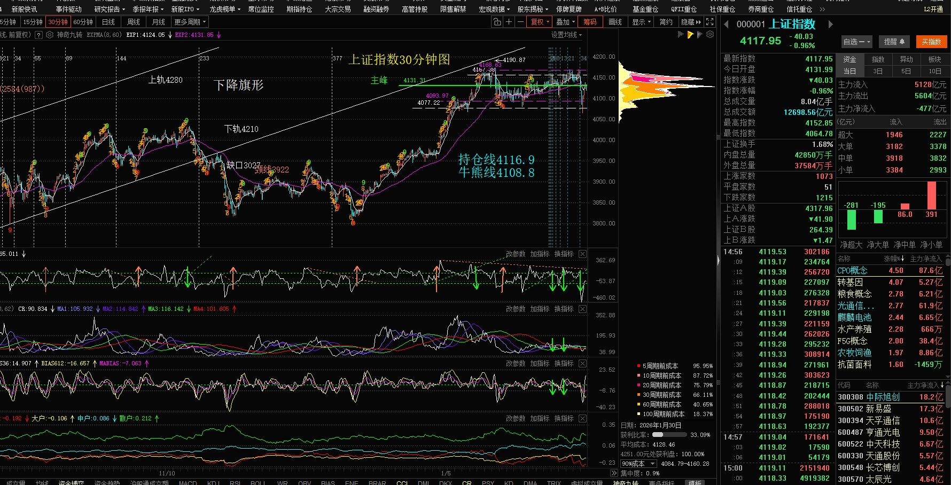Open the help question mark icon

[x=38, y=35]
